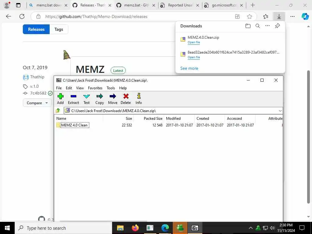The image size is (312, 234).
Task: Click the browser address bar URL
Action: [97, 16]
